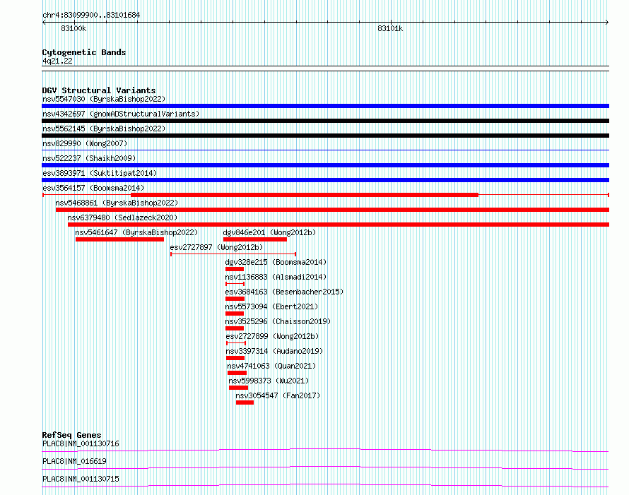Select the nsv5461647 (ByrskaBishop2022) label

click(136, 232)
